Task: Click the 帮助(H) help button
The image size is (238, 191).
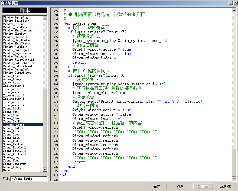Action: coord(226,186)
